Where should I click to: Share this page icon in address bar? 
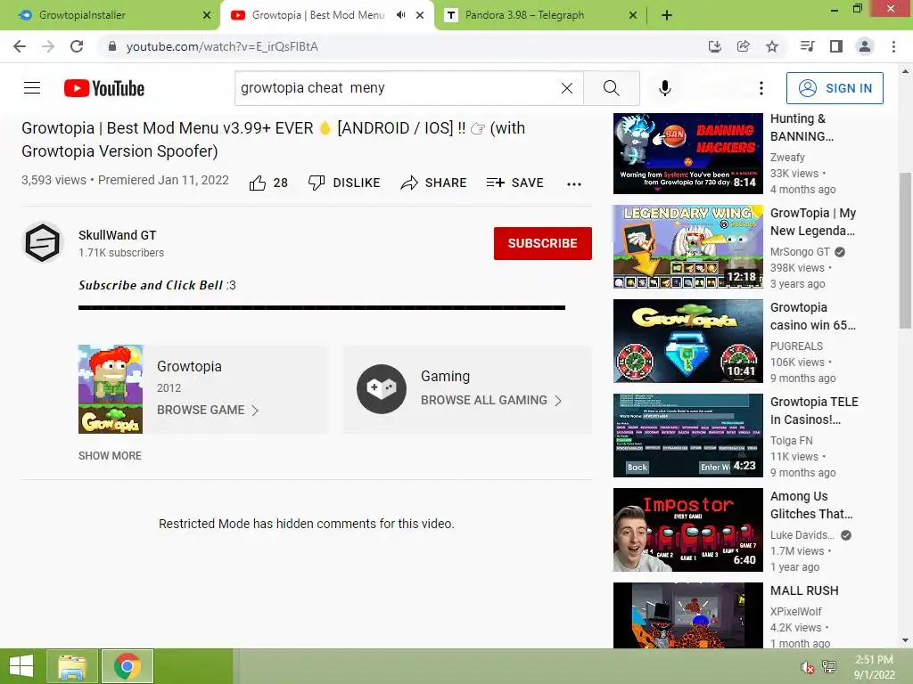[x=744, y=46]
